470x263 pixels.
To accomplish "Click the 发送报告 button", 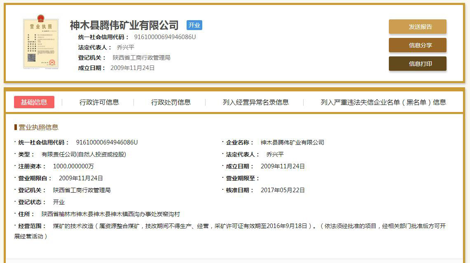I will pos(417,27).
